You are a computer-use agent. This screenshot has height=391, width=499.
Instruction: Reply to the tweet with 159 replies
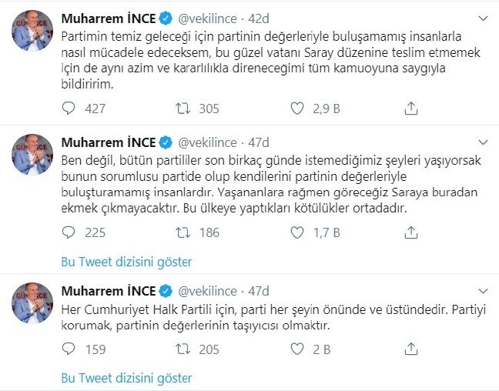[x=69, y=349]
